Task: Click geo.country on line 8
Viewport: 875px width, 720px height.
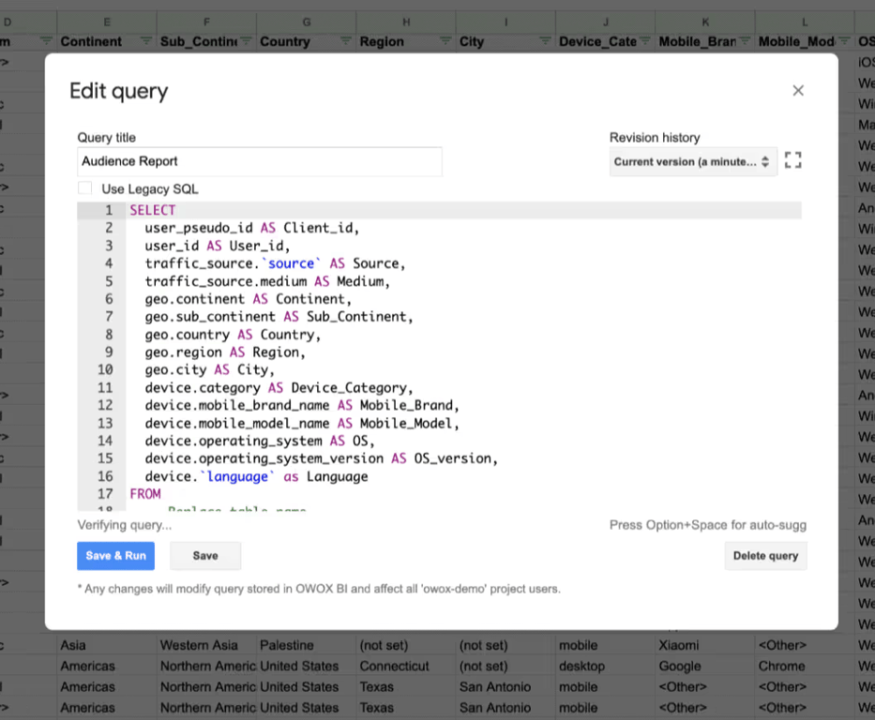Action: [x=188, y=335]
